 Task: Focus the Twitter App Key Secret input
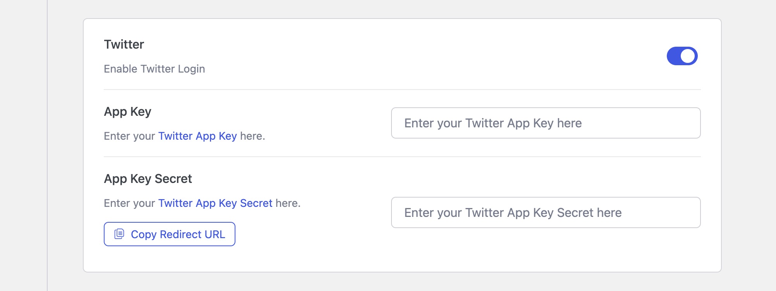546,212
